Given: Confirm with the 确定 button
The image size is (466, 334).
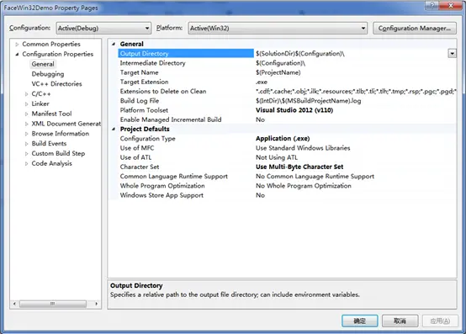Looking at the screenshot, I should tap(360, 321).
